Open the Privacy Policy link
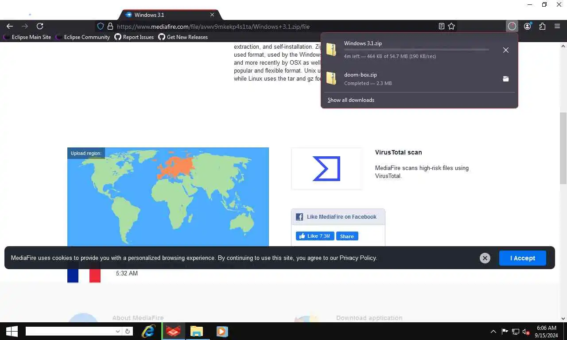567x340 pixels. point(358,258)
